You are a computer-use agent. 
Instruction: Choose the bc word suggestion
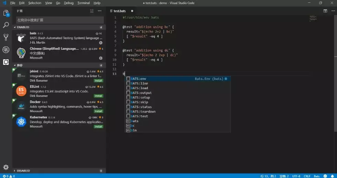pos(178,126)
